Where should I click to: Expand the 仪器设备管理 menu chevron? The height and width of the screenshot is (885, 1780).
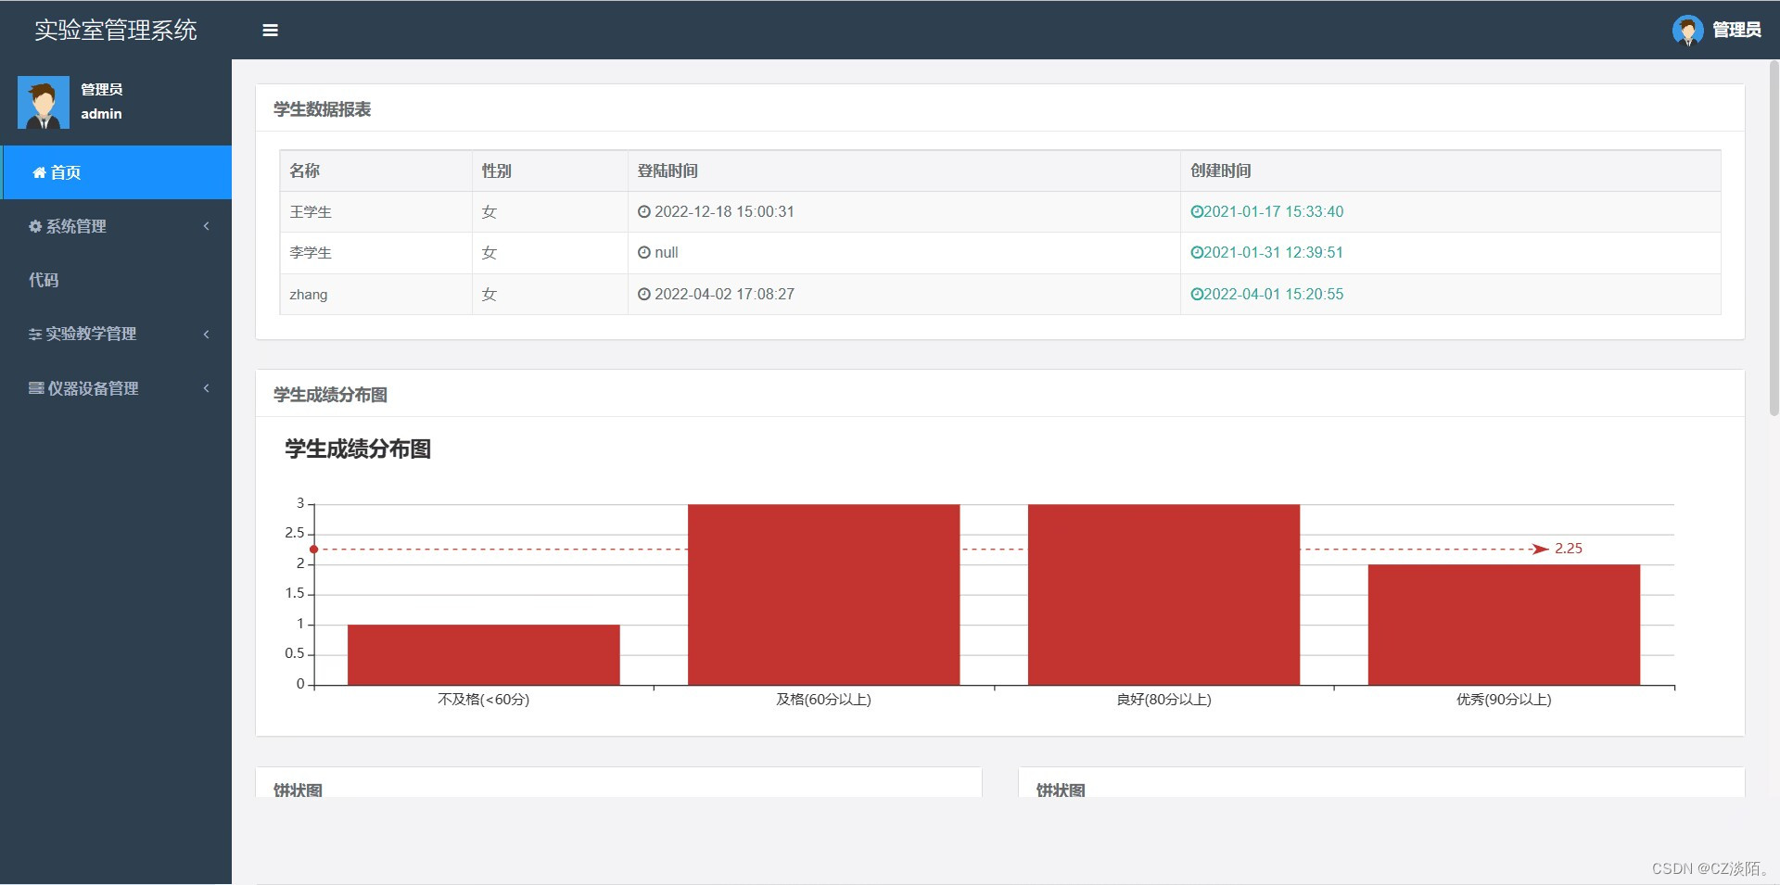[x=206, y=388]
